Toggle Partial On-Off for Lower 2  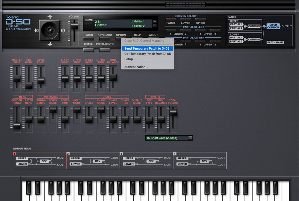[x=185, y=41]
